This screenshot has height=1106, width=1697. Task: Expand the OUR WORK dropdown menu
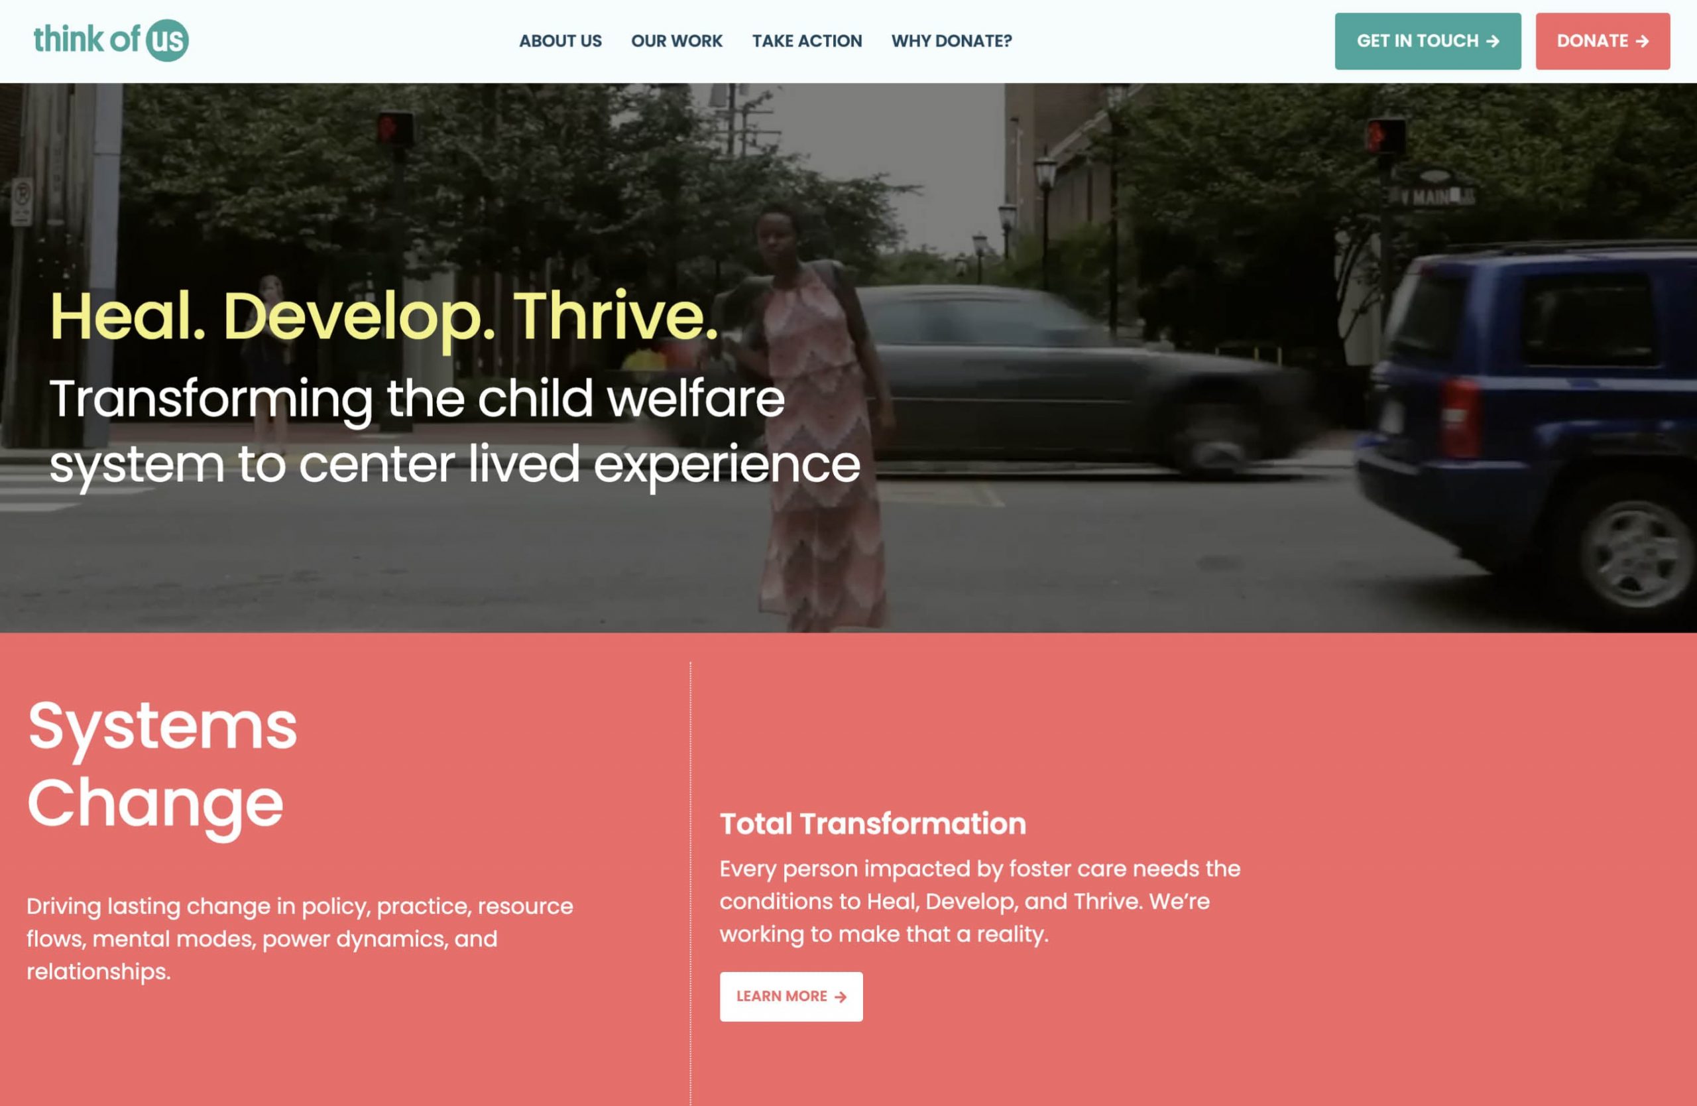(675, 41)
